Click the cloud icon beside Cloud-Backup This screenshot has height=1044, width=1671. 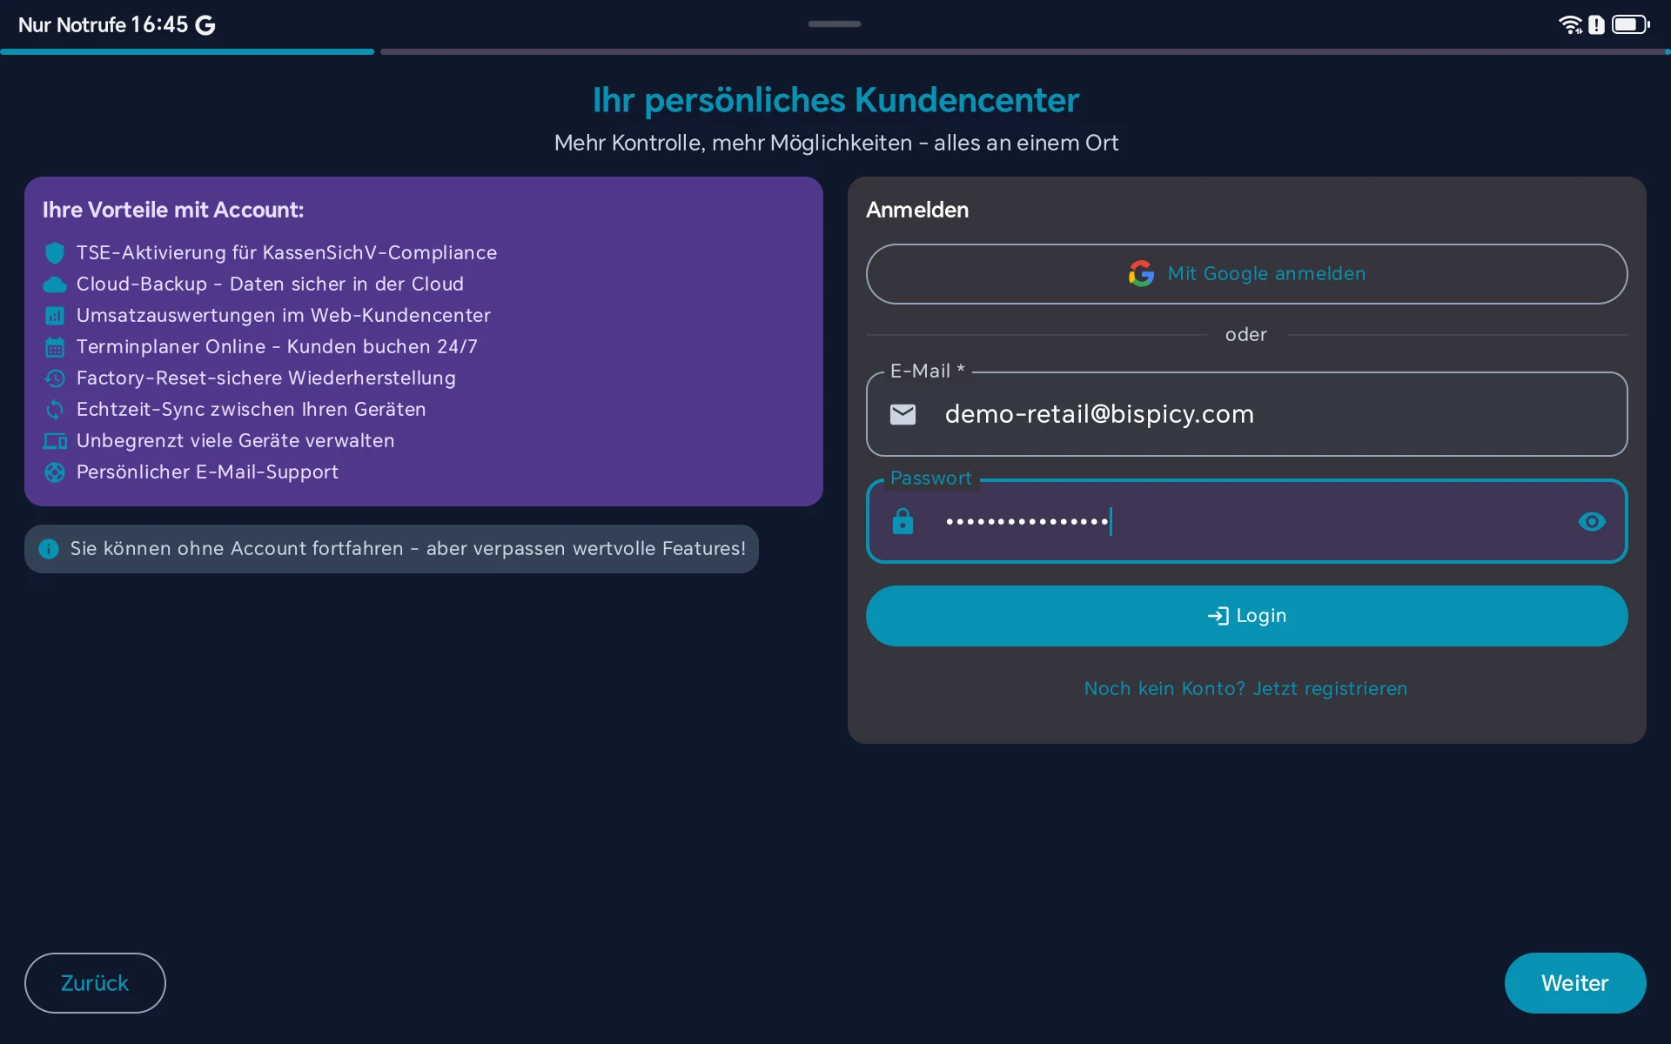[x=55, y=284]
